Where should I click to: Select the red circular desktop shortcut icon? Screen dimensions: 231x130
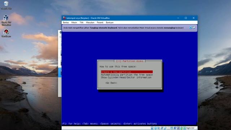coord(6,33)
